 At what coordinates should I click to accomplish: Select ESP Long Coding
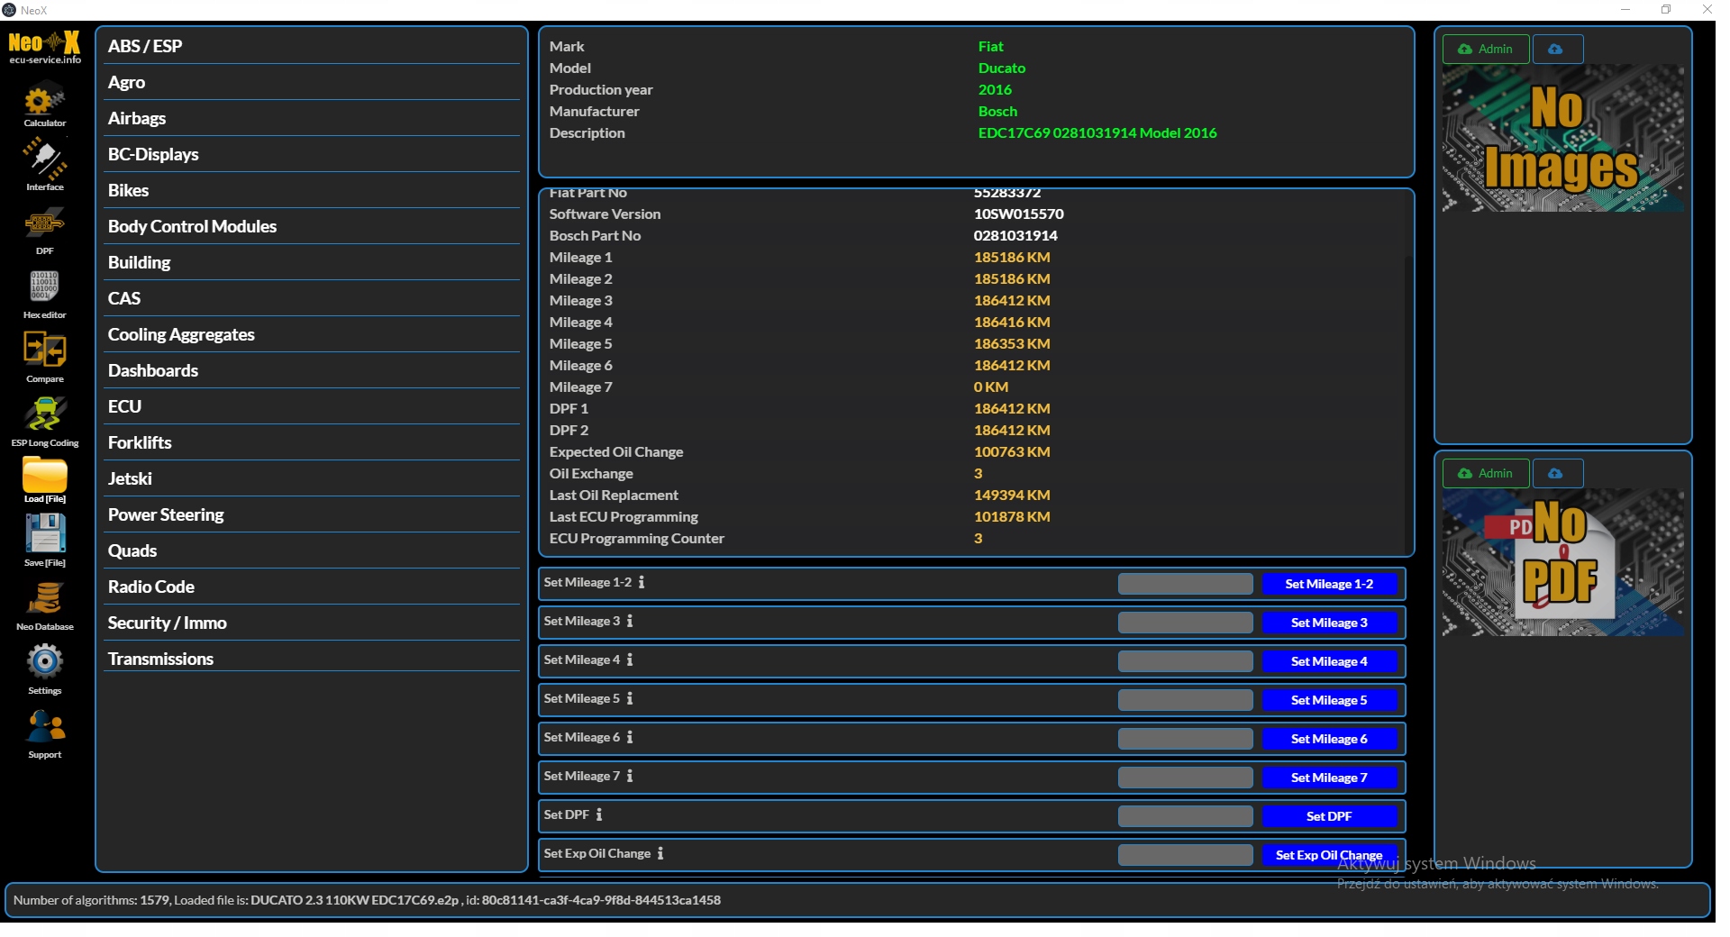(x=44, y=417)
